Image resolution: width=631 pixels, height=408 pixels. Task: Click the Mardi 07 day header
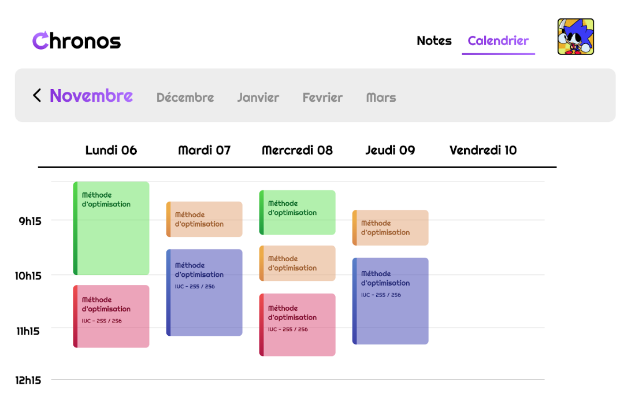click(x=203, y=150)
